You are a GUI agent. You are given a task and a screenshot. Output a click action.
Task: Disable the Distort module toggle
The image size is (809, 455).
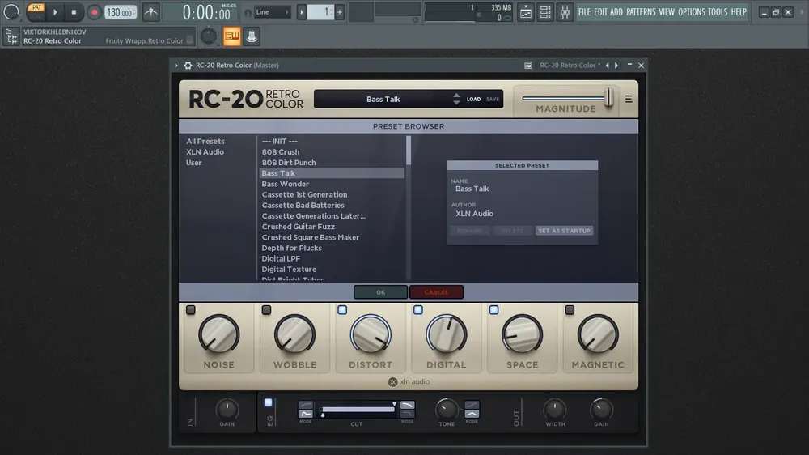coord(342,310)
